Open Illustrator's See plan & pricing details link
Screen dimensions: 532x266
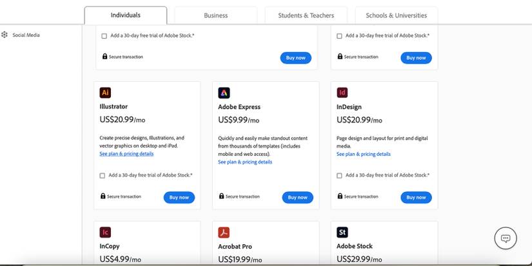(x=126, y=154)
